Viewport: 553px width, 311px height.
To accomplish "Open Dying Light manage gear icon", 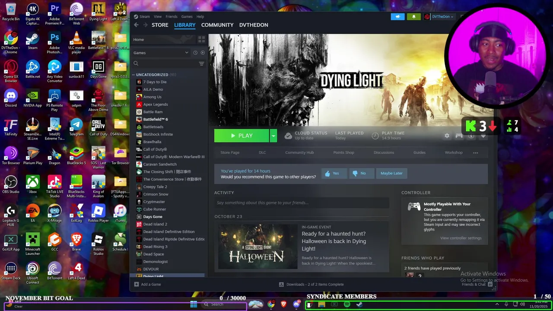I will tap(447, 136).
